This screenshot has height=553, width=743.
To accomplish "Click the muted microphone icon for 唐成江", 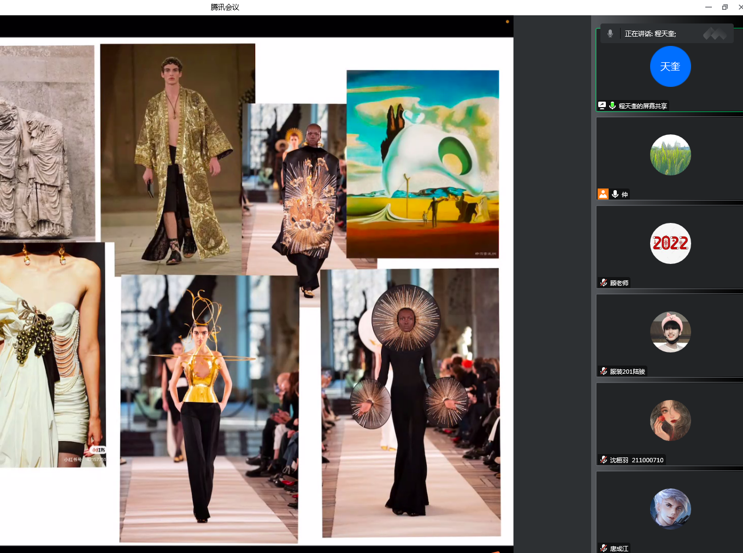I will point(604,548).
